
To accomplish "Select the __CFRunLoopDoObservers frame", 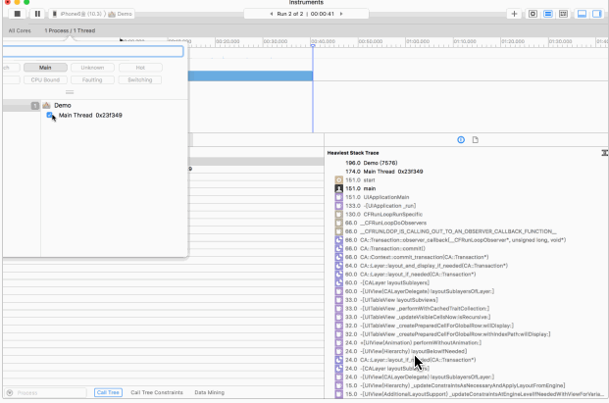I will 393,223.
